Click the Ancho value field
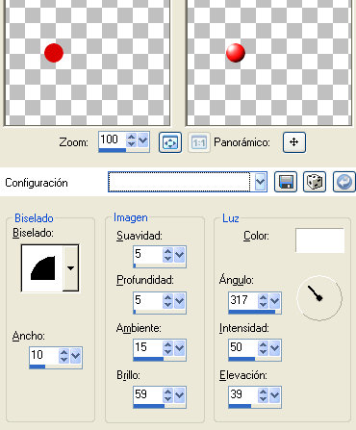Viewport: 356px width, 430px height. [43, 355]
